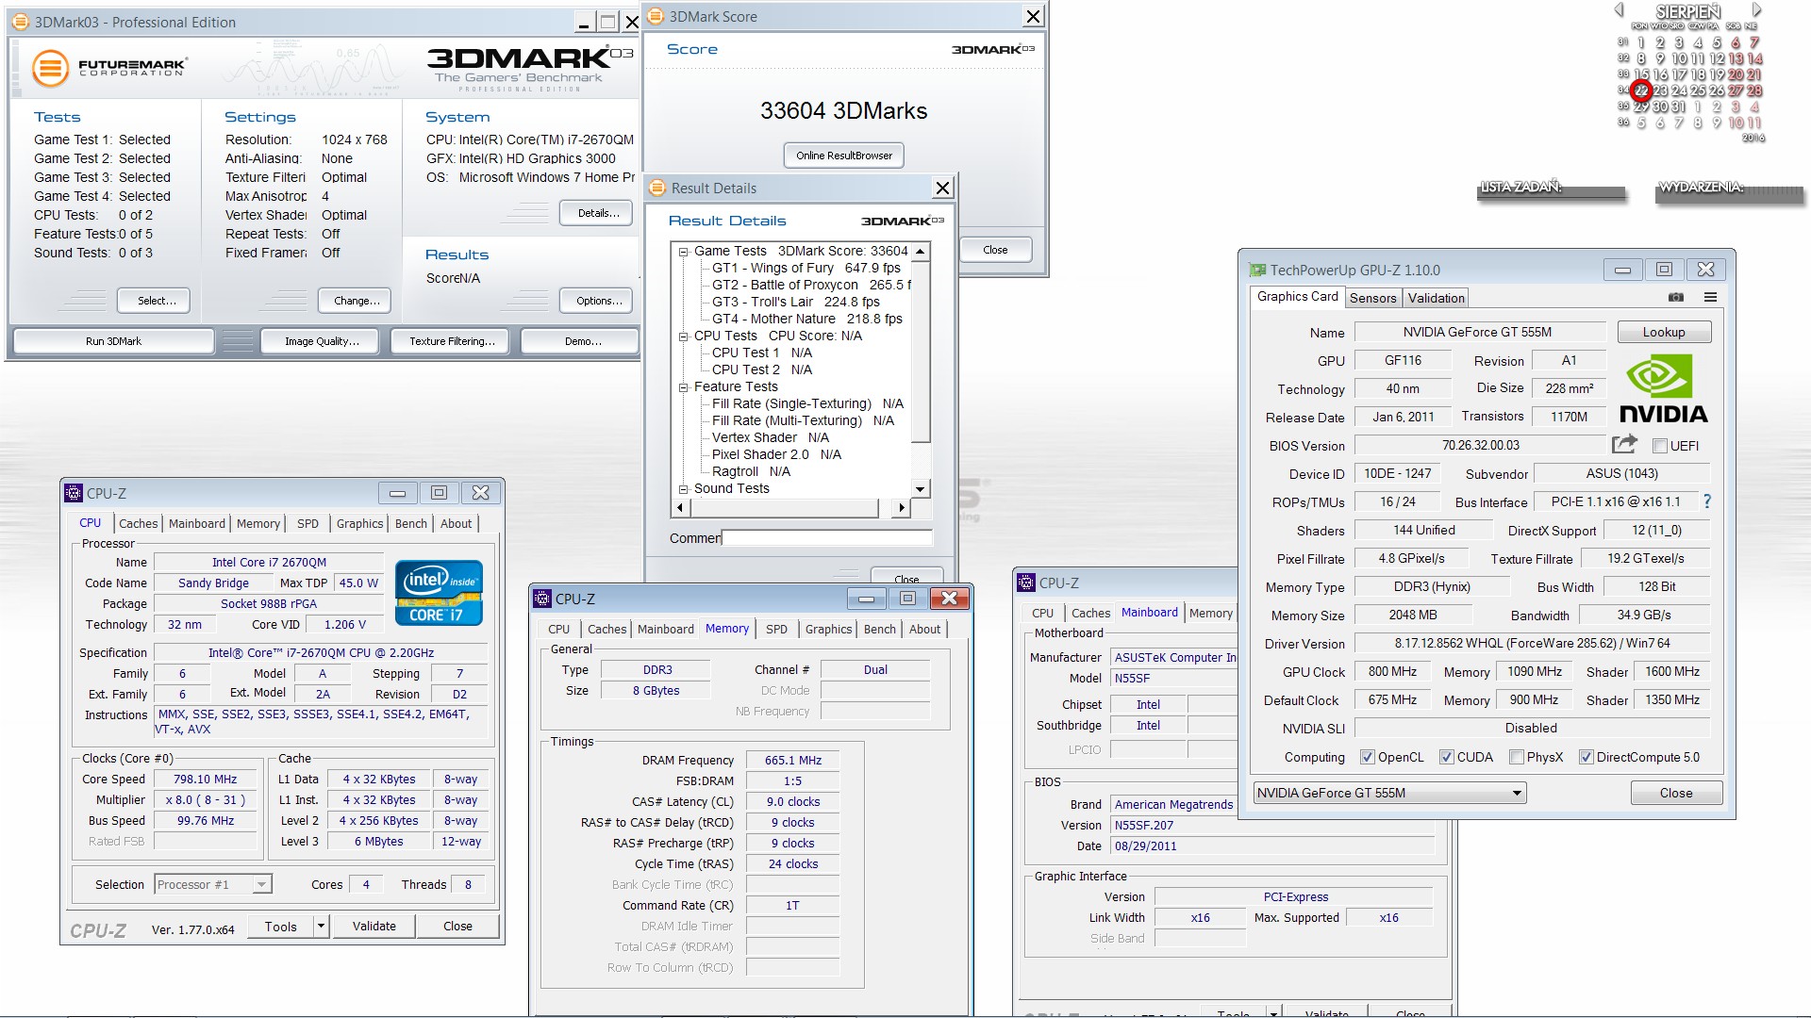Click the Validate button in CPU-Z
1811x1018 pixels.
tap(374, 927)
